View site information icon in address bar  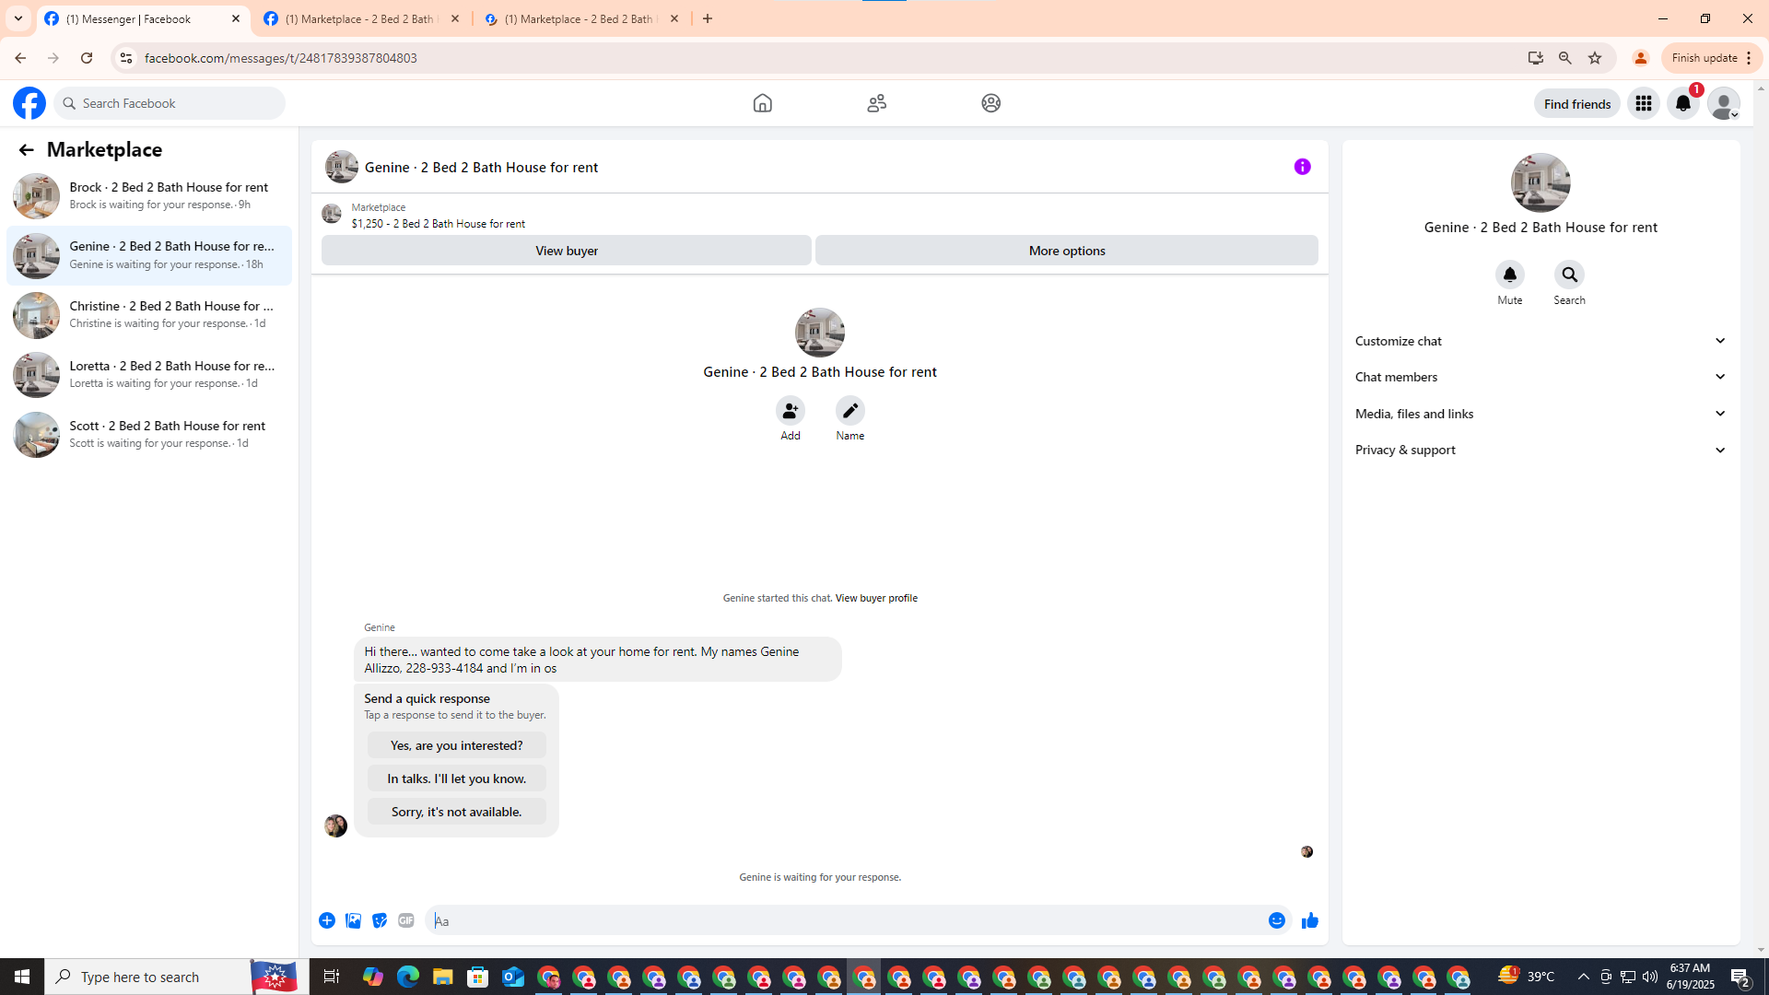coord(125,58)
